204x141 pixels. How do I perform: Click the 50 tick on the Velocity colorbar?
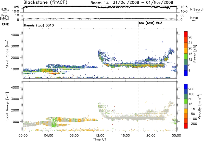pos(190,99)
